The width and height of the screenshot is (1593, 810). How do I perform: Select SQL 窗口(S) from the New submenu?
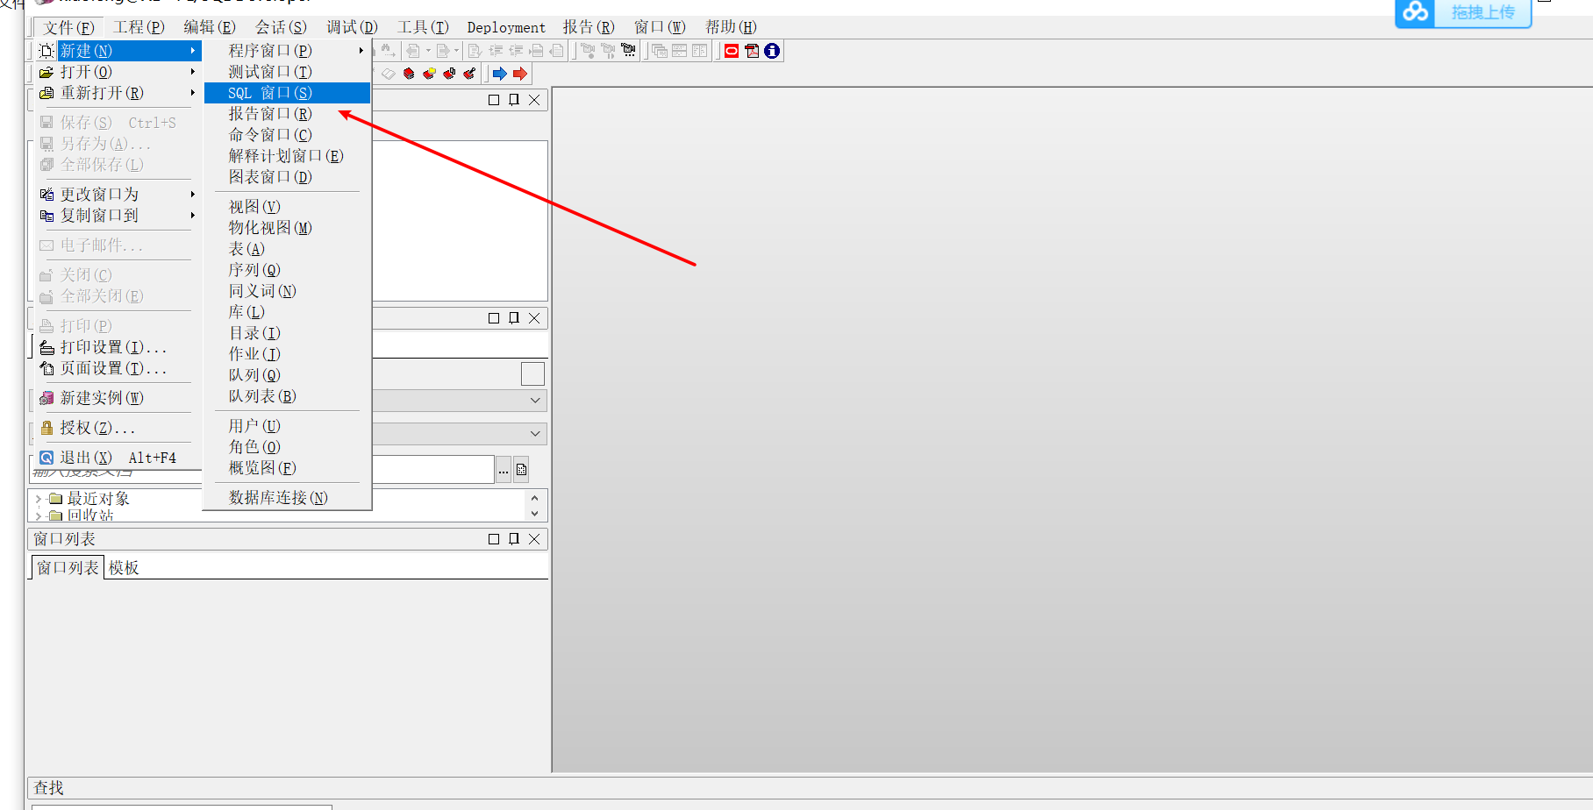pyautogui.click(x=288, y=93)
